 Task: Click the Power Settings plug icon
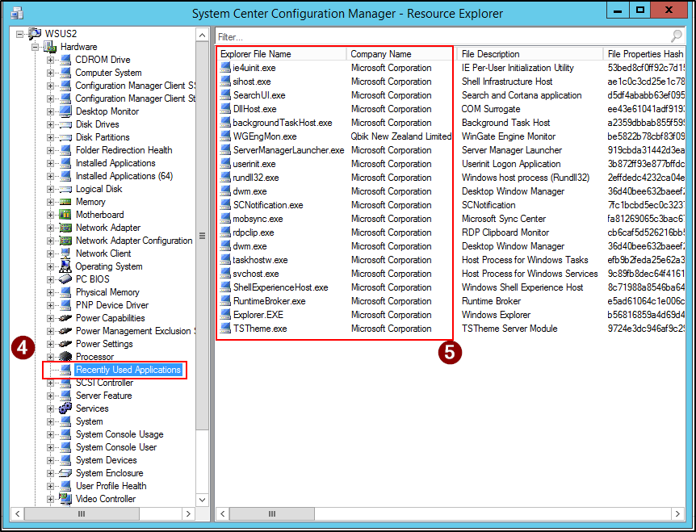(65, 344)
